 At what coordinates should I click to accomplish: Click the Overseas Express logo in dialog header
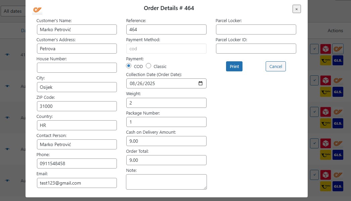[37, 10]
